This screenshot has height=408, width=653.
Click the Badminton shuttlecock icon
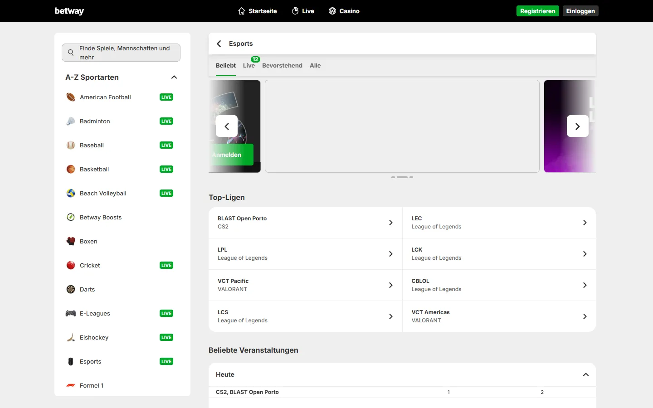pyautogui.click(x=71, y=121)
